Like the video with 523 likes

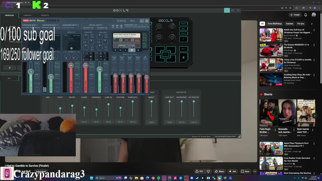199,171
